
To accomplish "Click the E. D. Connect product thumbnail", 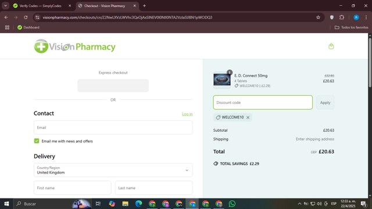I will [222, 80].
